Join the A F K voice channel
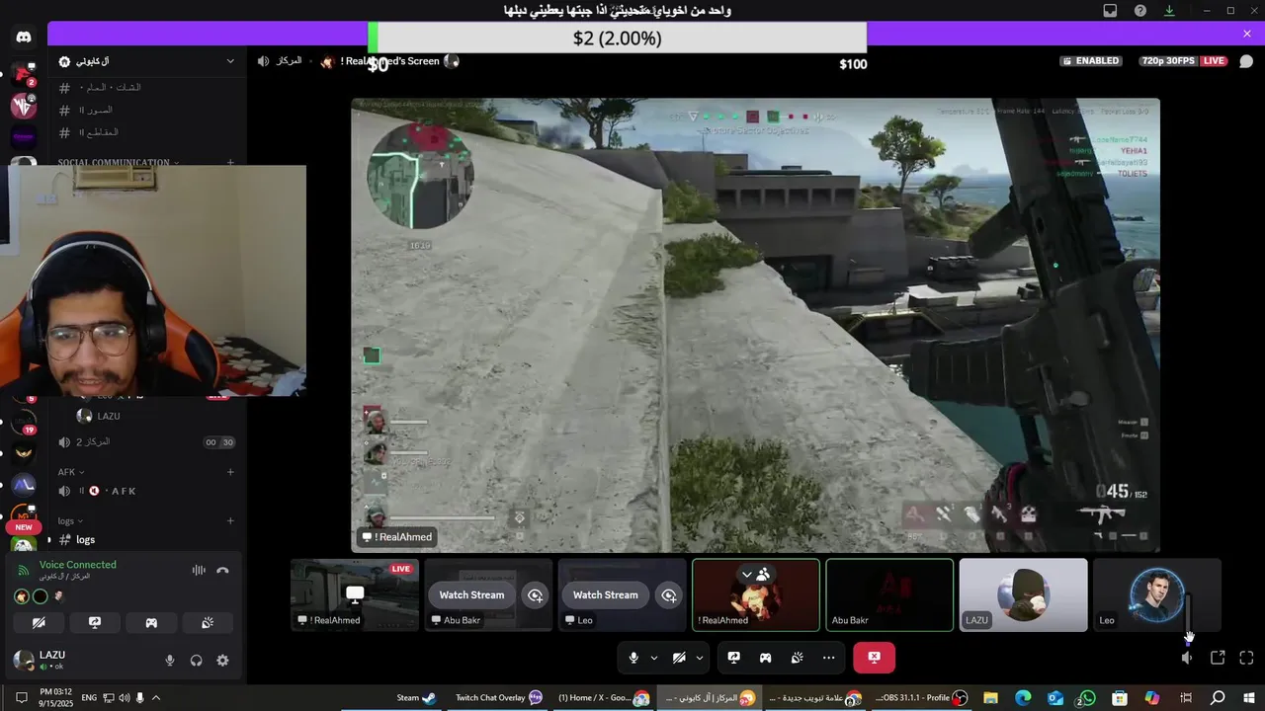 146,491
